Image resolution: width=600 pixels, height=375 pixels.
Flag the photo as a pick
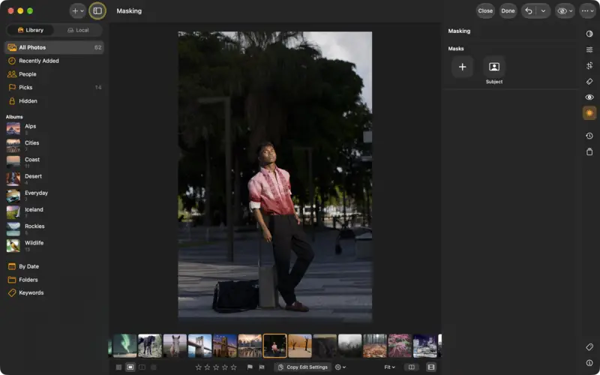tap(250, 367)
